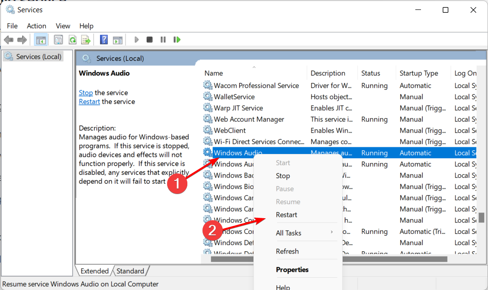
Task: Click the "This service i..." description cell
Action: point(331,119)
